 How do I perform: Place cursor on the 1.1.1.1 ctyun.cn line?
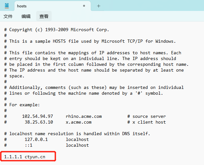click(x=25, y=157)
